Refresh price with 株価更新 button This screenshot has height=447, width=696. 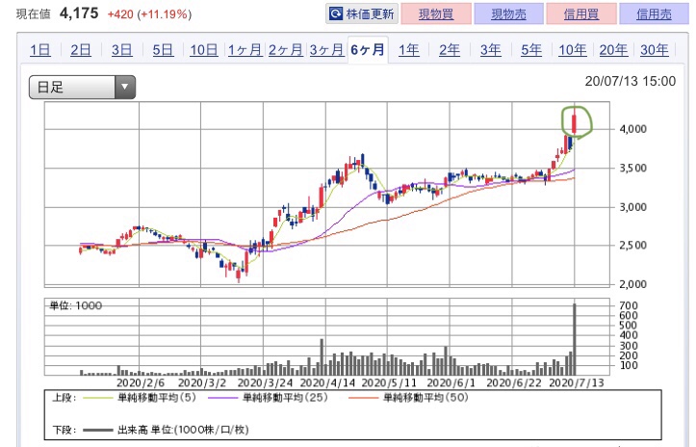(362, 14)
